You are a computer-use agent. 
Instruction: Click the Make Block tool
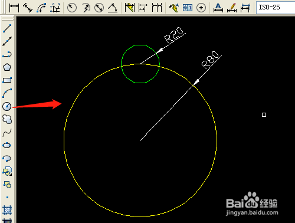click(7, 185)
